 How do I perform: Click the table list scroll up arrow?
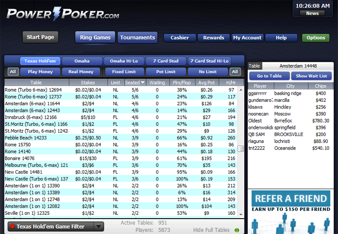(x=241, y=90)
